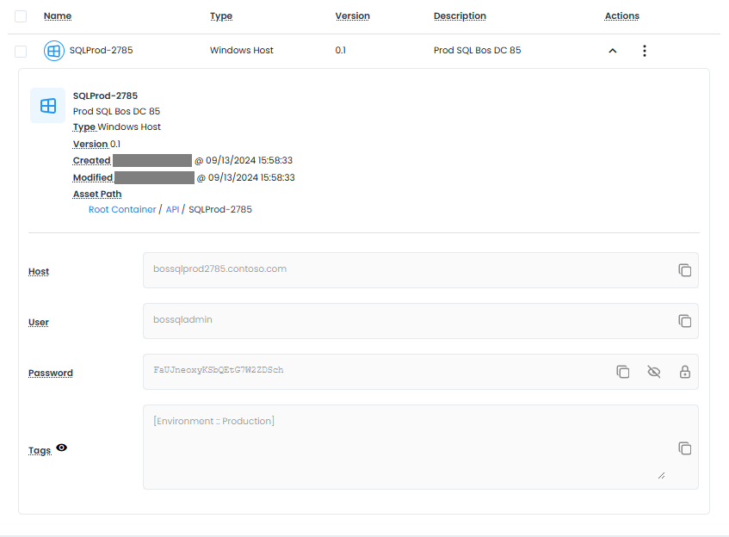Open the three-dot actions menu for SQLProd-2785
This screenshot has height=537, width=729.
644,51
